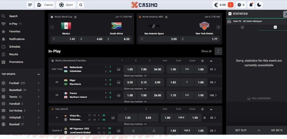This screenshot has width=287, height=139.
Task: Open Schedule in sidebar
Action: pyautogui.click(x=15, y=47)
